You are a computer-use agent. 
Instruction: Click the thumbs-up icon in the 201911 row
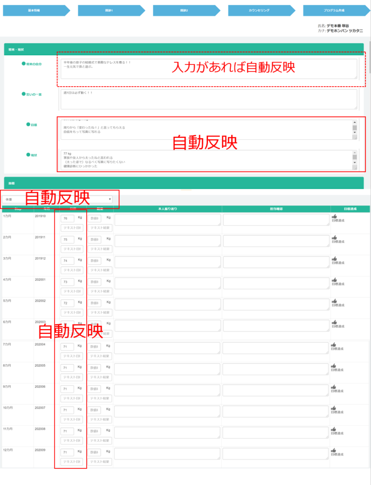(x=334, y=238)
